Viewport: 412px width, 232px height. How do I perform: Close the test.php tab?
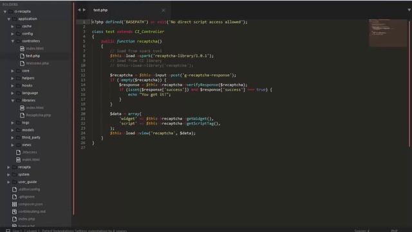[x=163, y=10]
